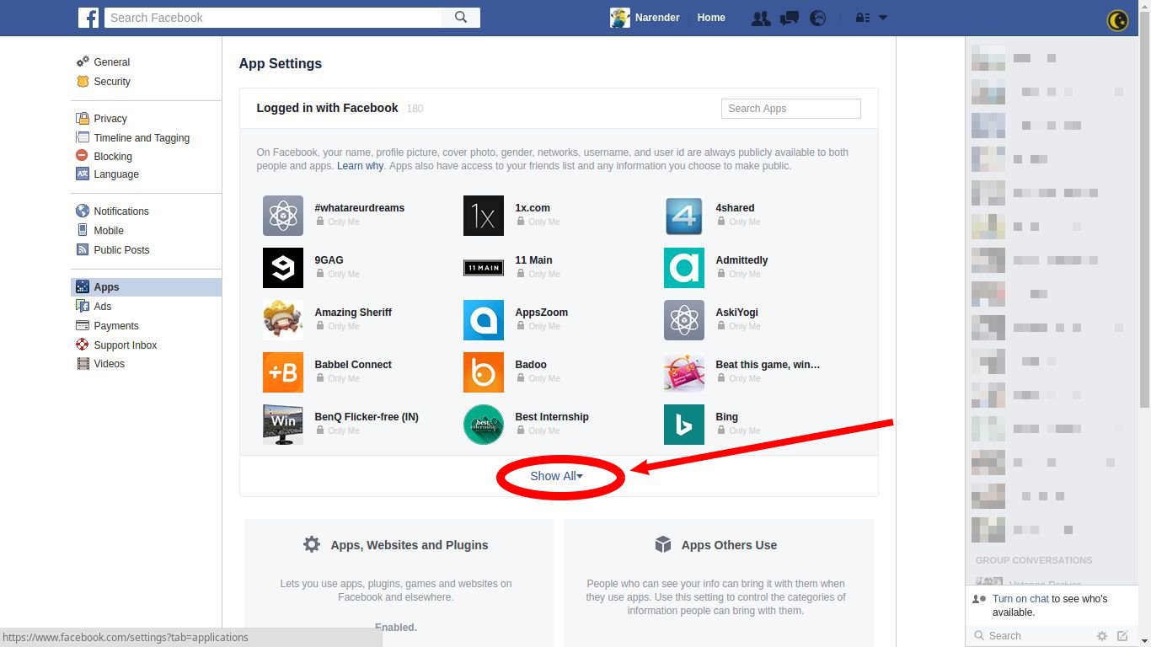
Task: Click Turn on chat link
Action: coord(1020,599)
